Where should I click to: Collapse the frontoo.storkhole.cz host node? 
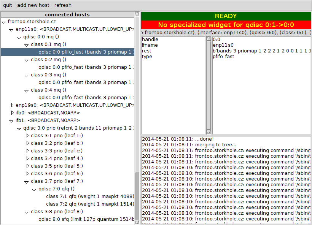coord(3,22)
